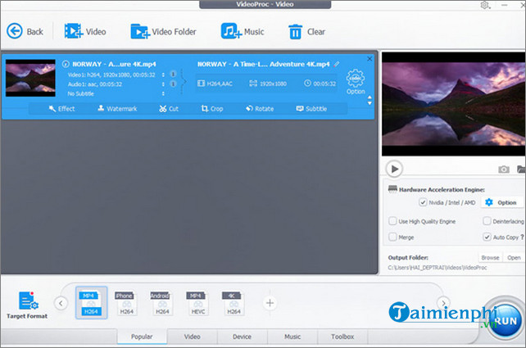
Task: Select 4K H264 format preset
Action: 232,303
